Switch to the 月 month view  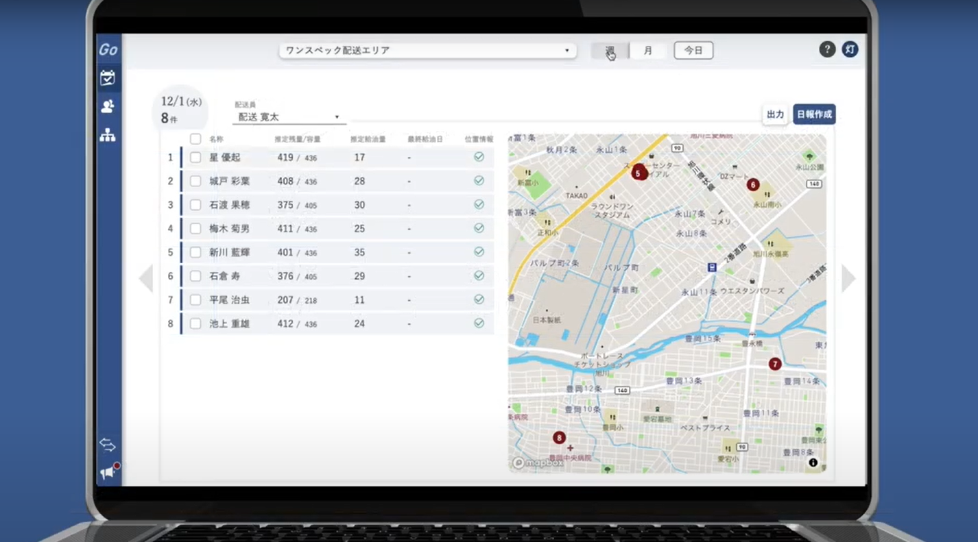point(648,51)
